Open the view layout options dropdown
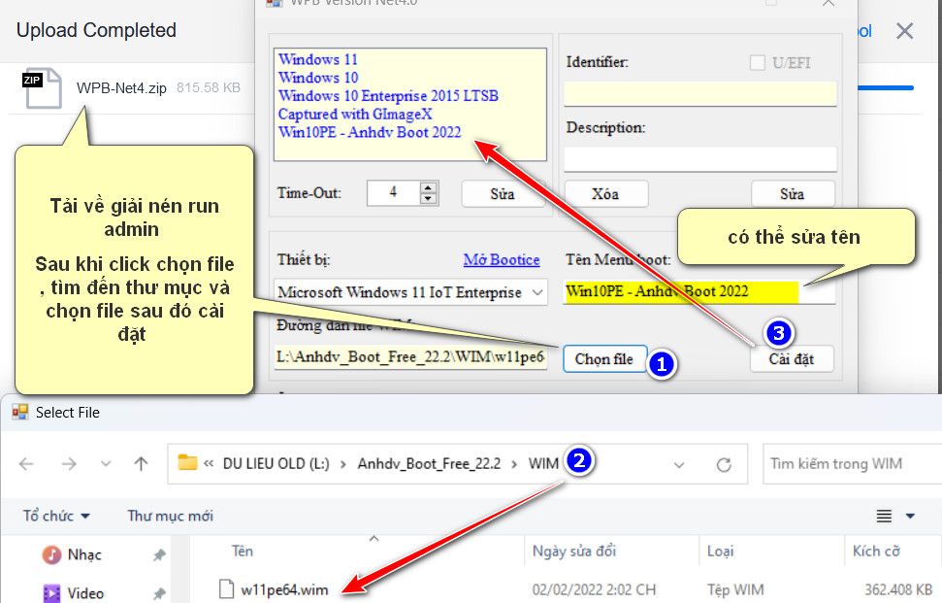The width and height of the screenshot is (942, 603). [910, 516]
